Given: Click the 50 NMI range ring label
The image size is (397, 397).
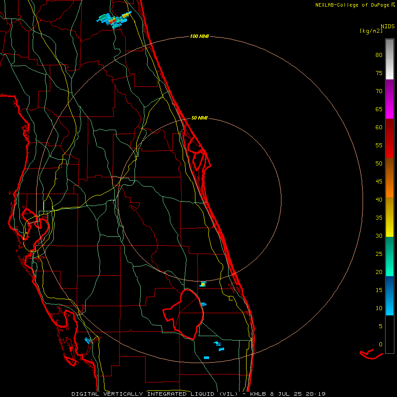Looking at the screenshot, I should tap(199, 118).
